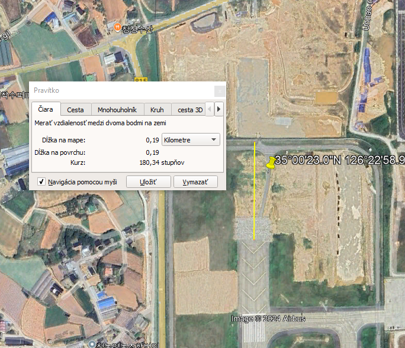
Task: Select the cesta 3D tab
Action: coord(190,109)
